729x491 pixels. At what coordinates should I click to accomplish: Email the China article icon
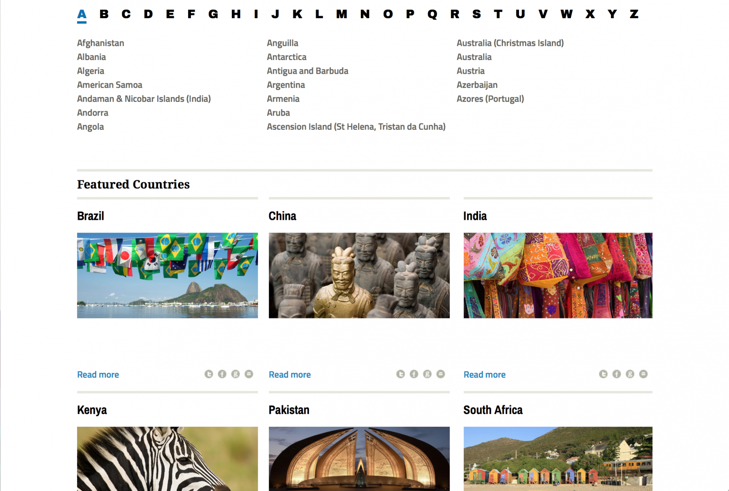(x=441, y=374)
